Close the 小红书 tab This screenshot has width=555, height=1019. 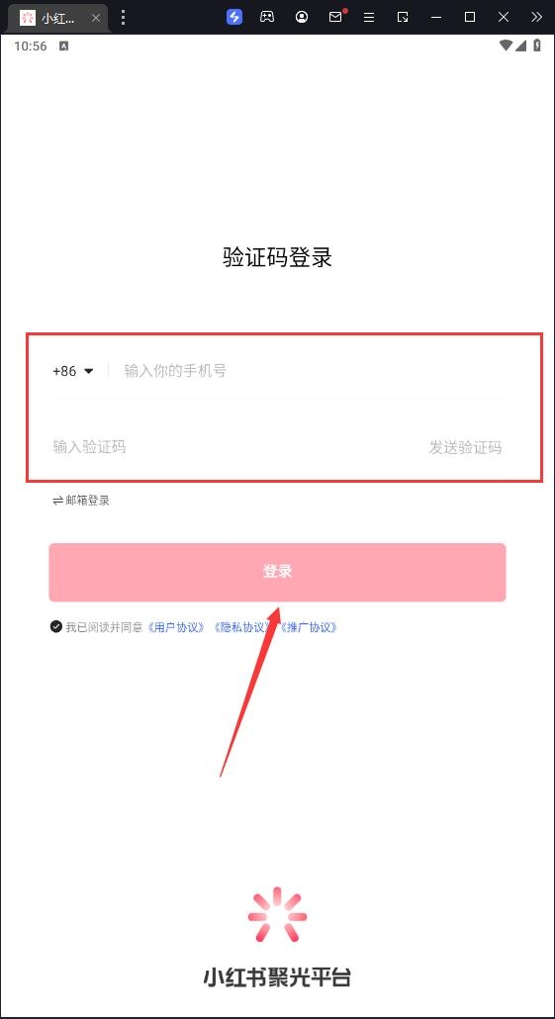(x=96, y=18)
